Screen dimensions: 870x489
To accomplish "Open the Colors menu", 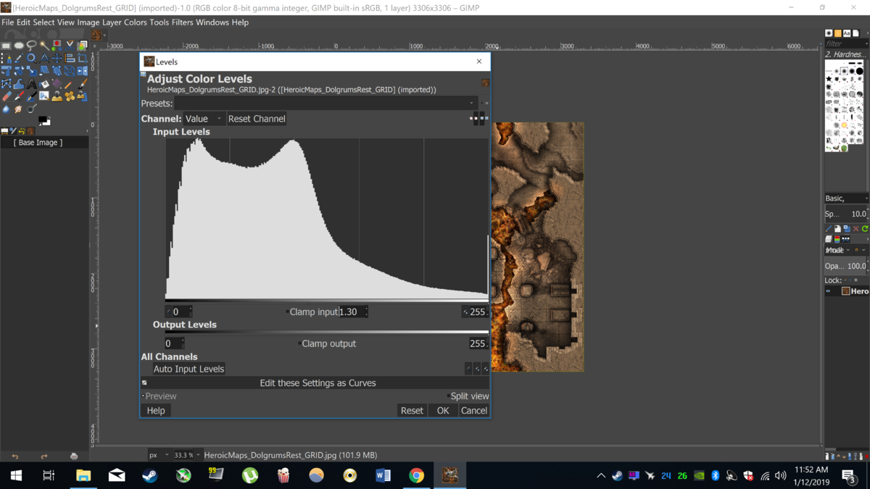I will point(135,22).
